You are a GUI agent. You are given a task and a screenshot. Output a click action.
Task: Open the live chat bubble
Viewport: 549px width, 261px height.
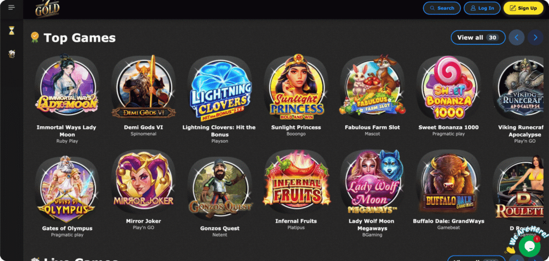click(x=529, y=246)
